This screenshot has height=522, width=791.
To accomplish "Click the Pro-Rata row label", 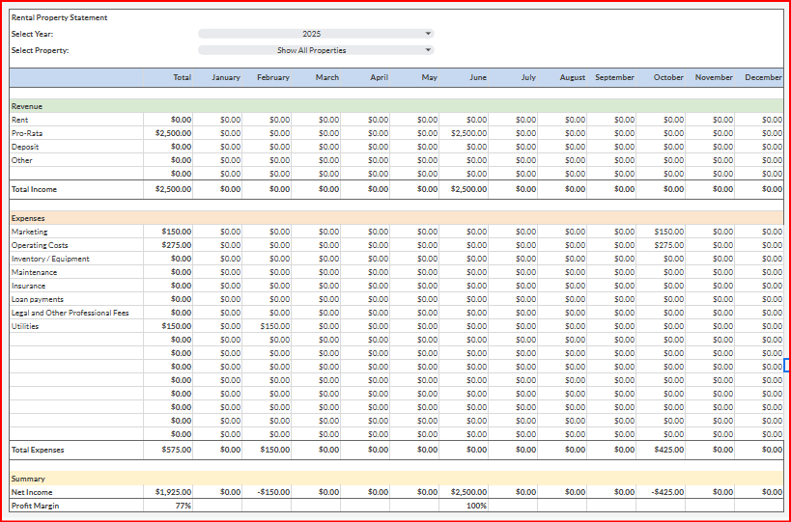I will (x=27, y=133).
